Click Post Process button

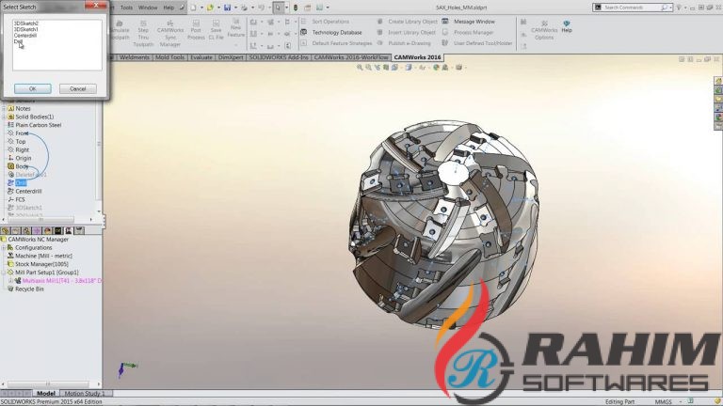(196, 30)
